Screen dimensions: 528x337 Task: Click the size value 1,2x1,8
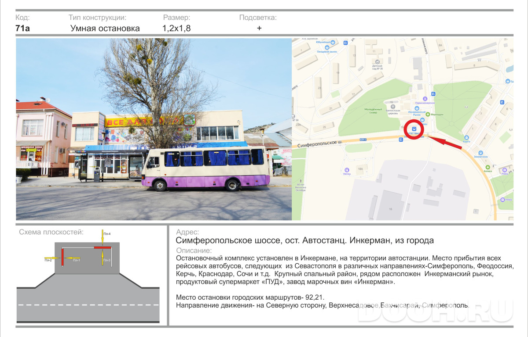176,29
